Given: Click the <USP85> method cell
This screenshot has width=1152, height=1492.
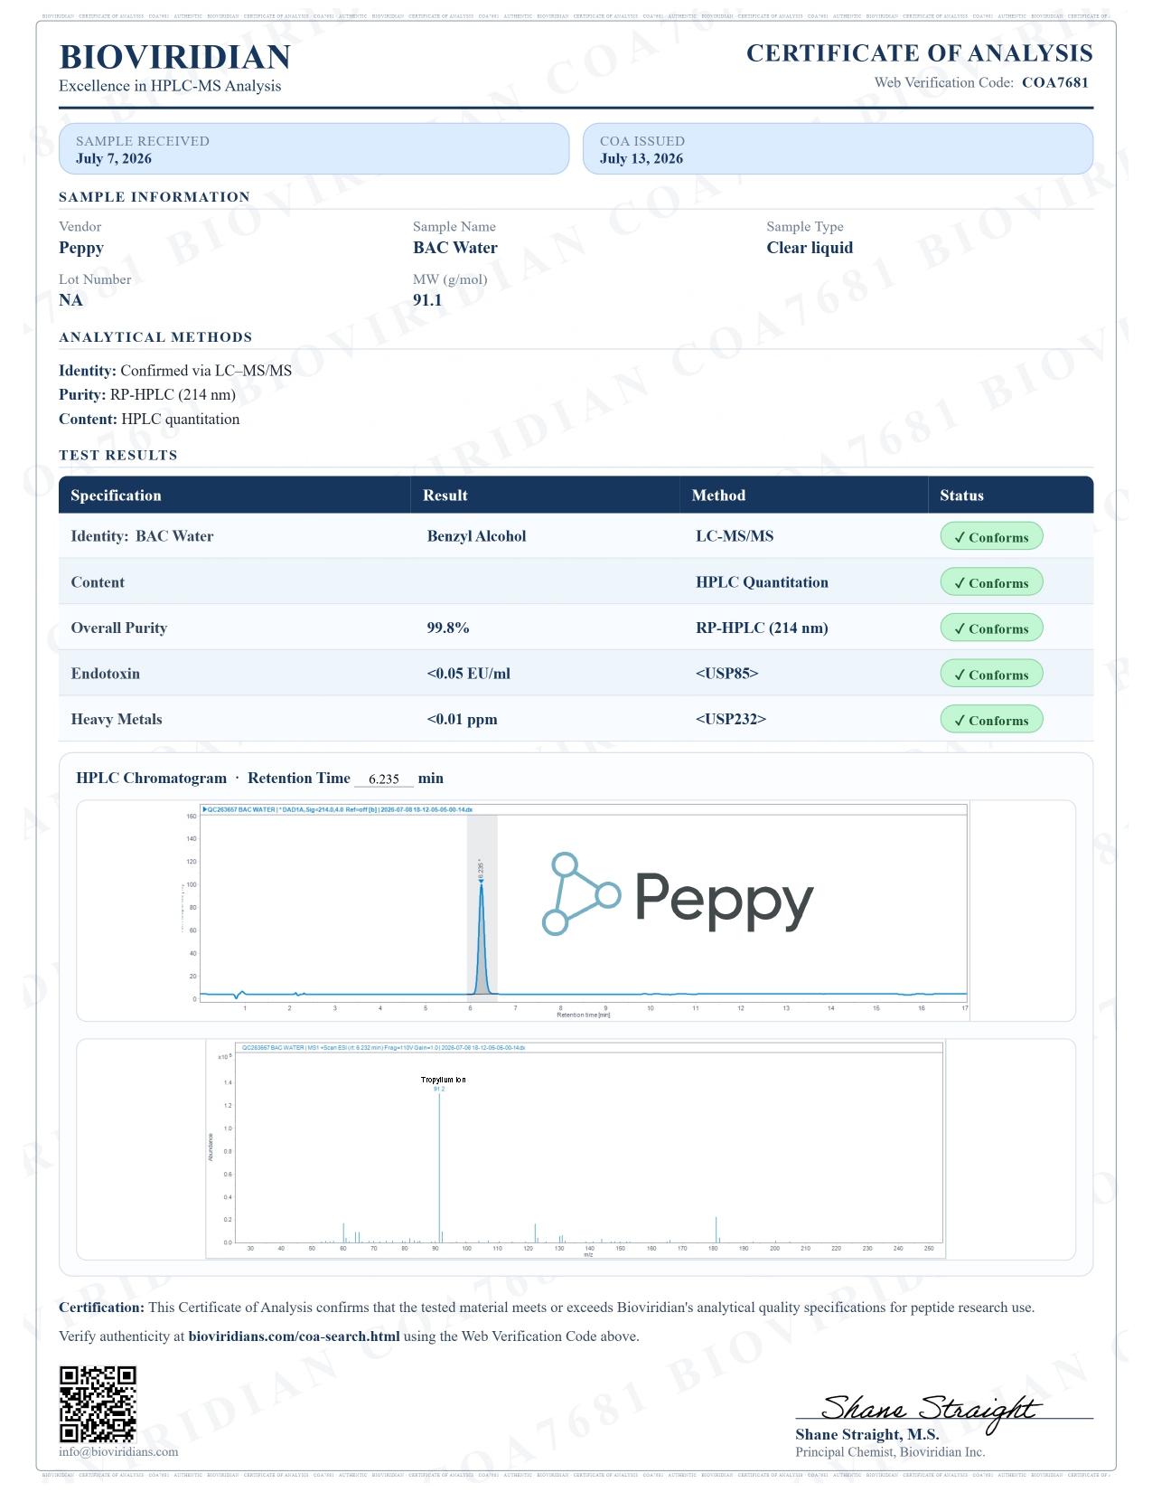Looking at the screenshot, I should pos(727,674).
